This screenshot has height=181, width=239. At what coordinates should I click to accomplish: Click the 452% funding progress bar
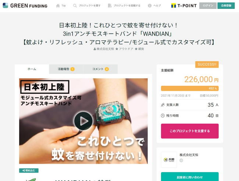(x=190, y=88)
